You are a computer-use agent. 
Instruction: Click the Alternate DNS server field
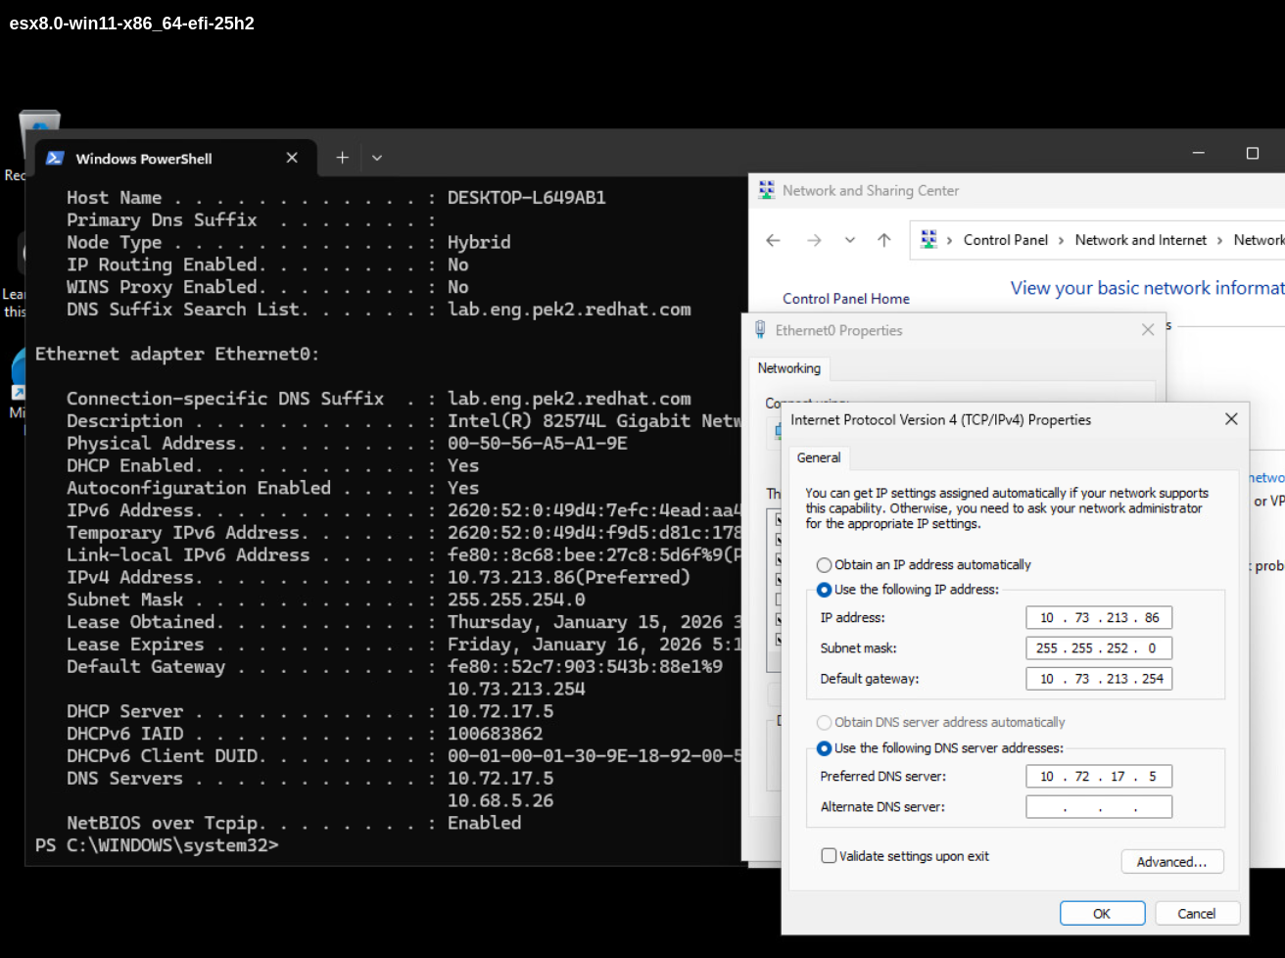click(x=1099, y=807)
